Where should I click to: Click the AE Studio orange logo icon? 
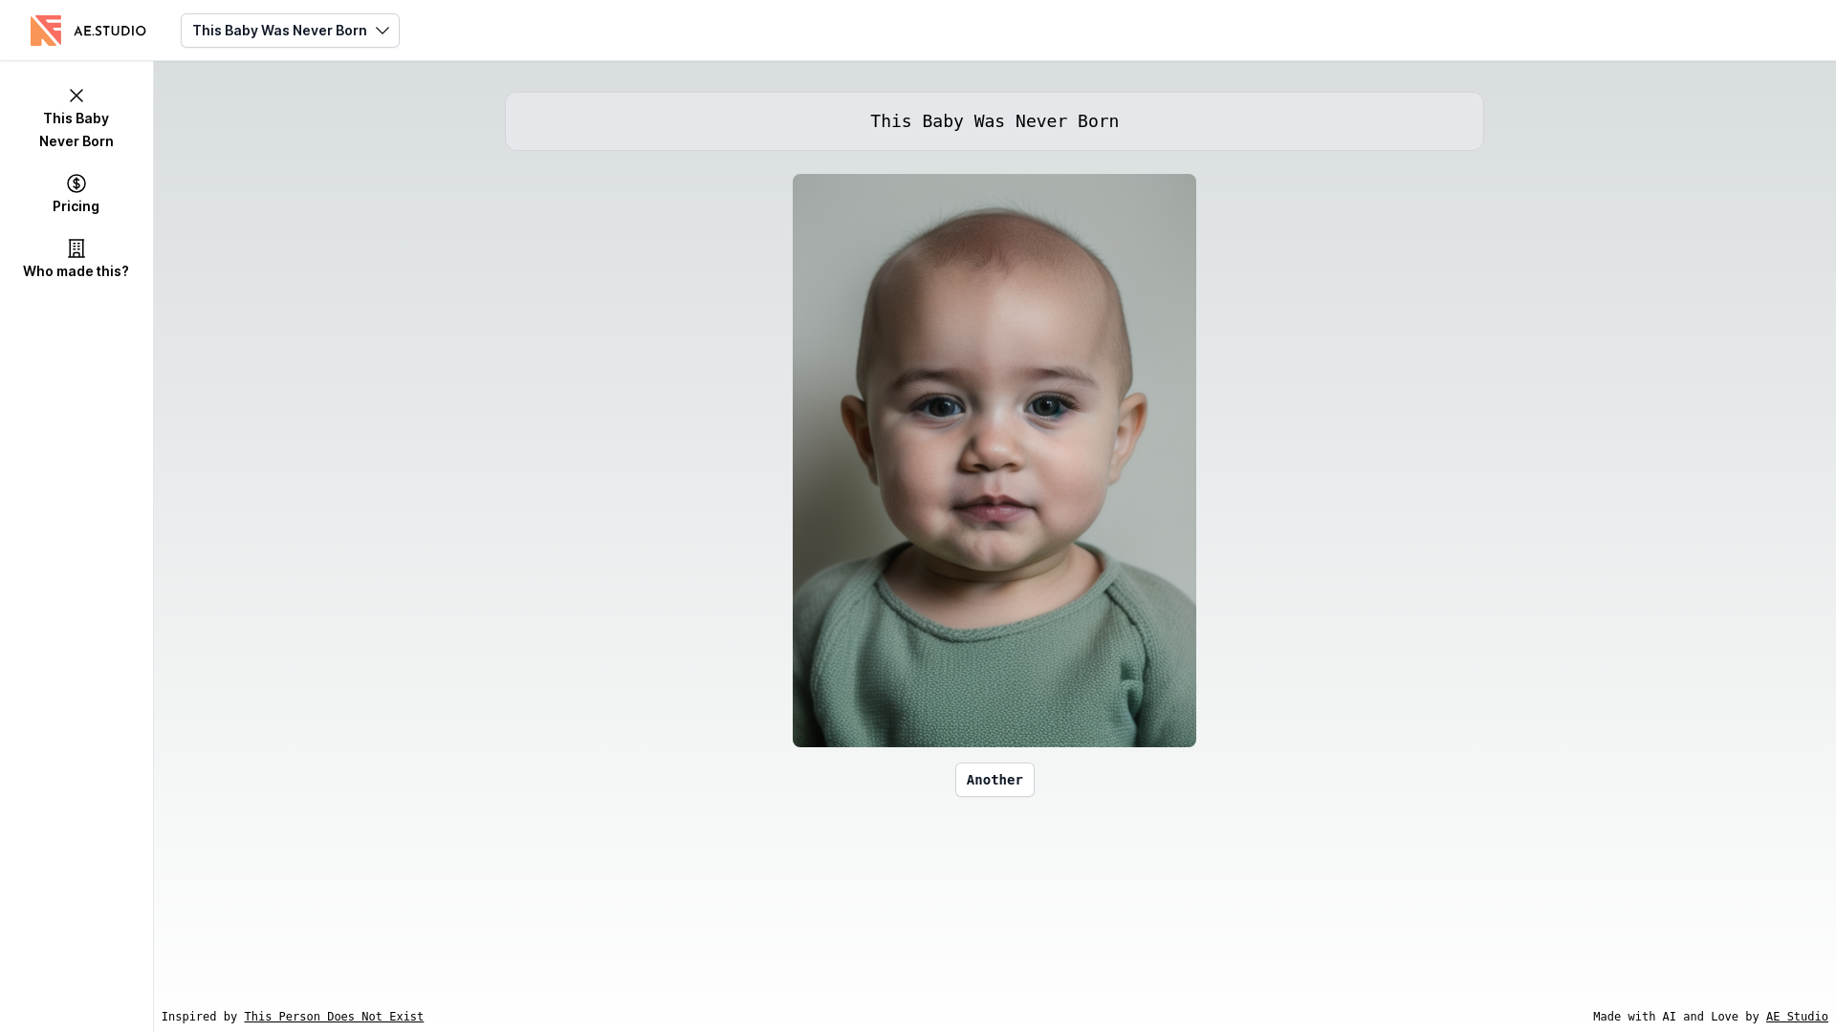pyautogui.click(x=46, y=31)
